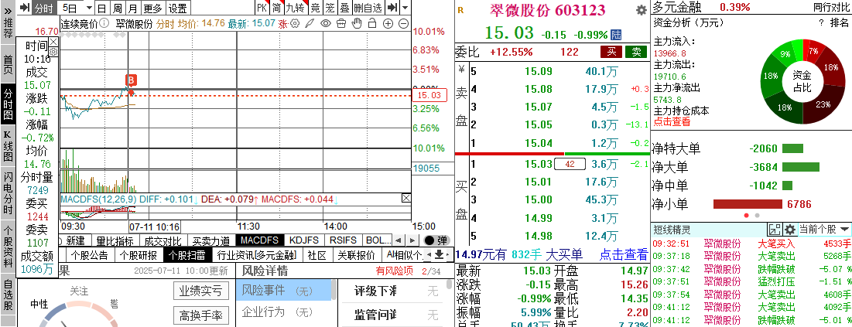Click the 简 simplified view button
The height and width of the screenshot is (327, 852).
pos(276,8)
